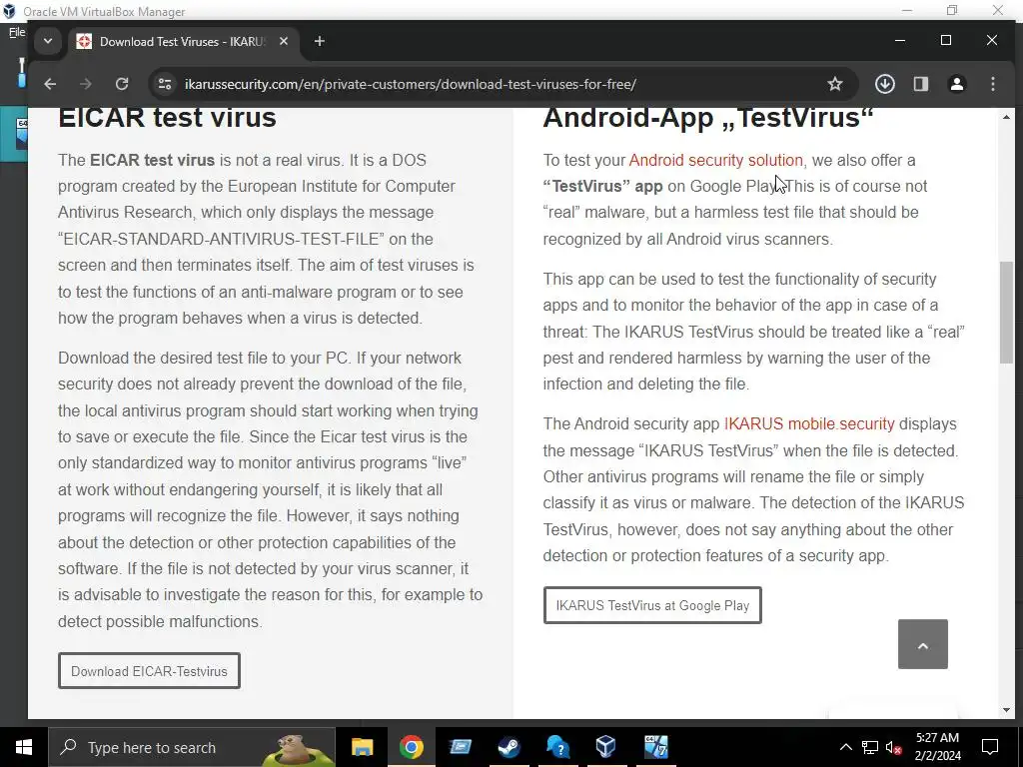View site information icon in address bar
The height and width of the screenshot is (767, 1023).
(x=165, y=84)
